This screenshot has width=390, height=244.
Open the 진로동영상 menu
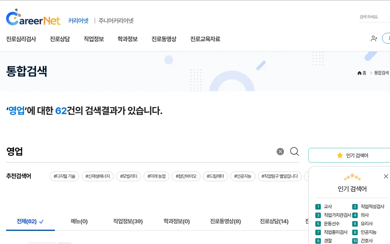click(164, 39)
